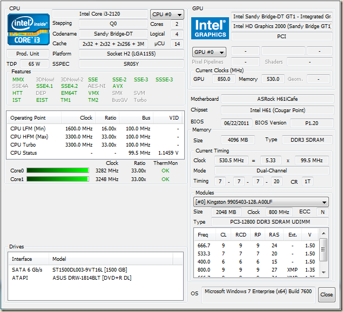Click the Prod. Unit field
This screenshot has height=312, width=343.
[28, 54]
